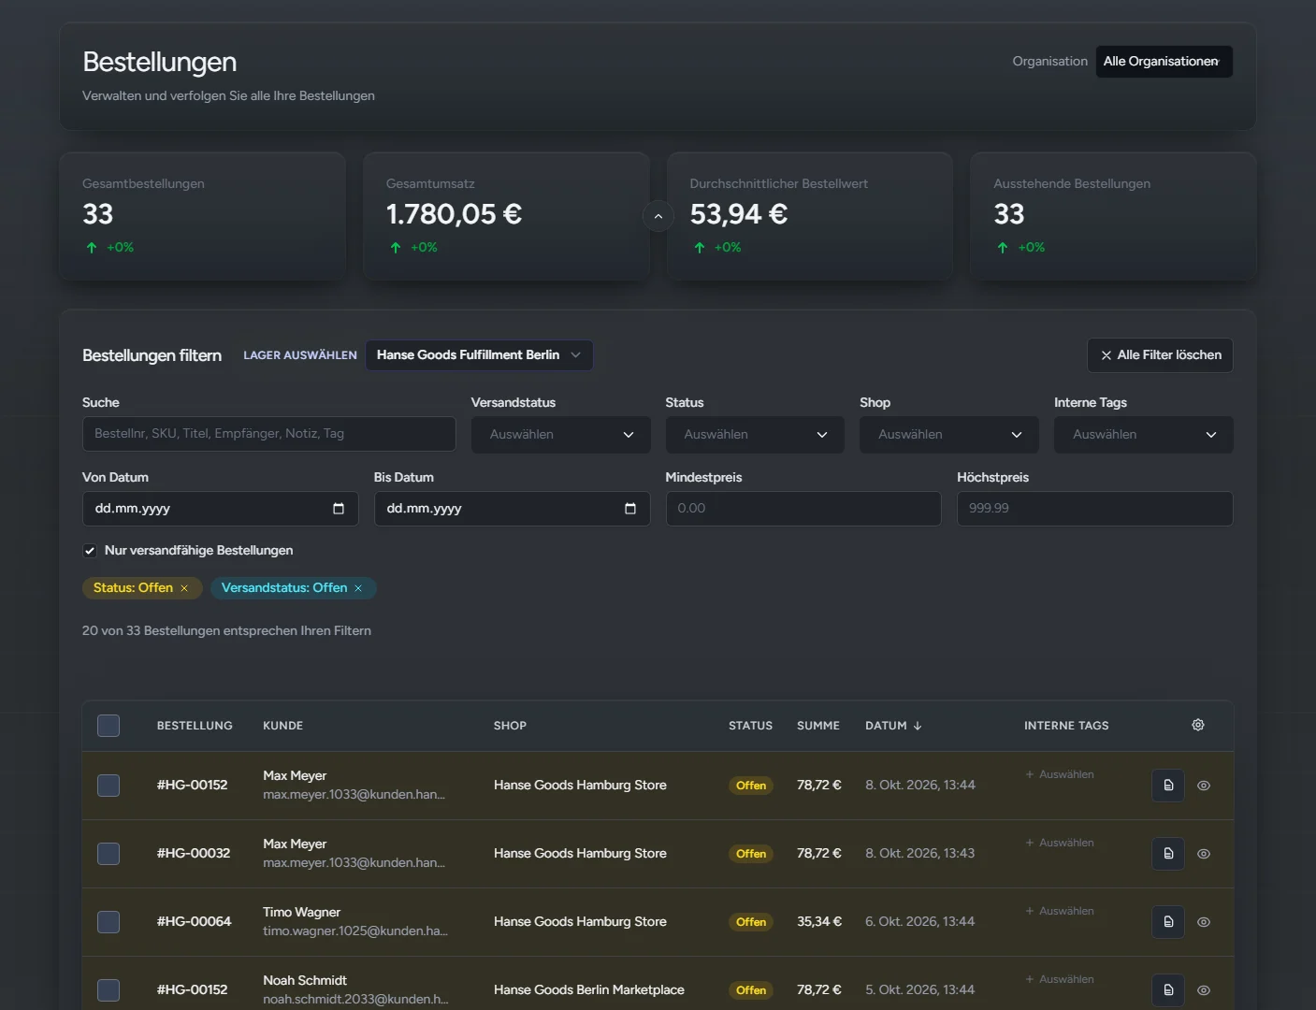Viewport: 1316px width, 1010px height.
Task: Click the Bis Datum date field
Action: (512, 509)
